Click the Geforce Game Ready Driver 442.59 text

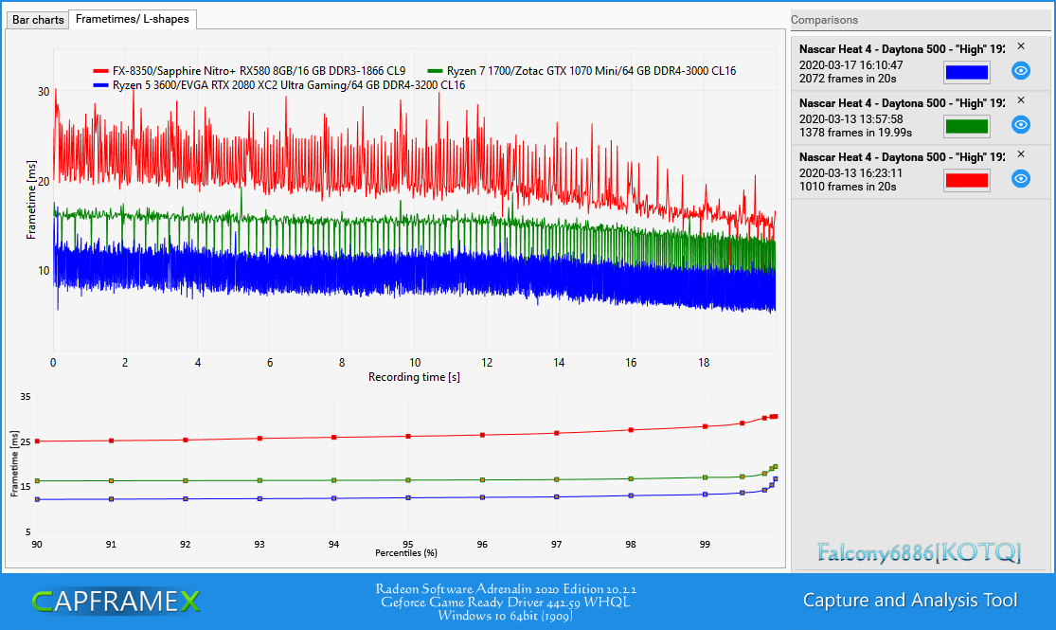point(505,603)
